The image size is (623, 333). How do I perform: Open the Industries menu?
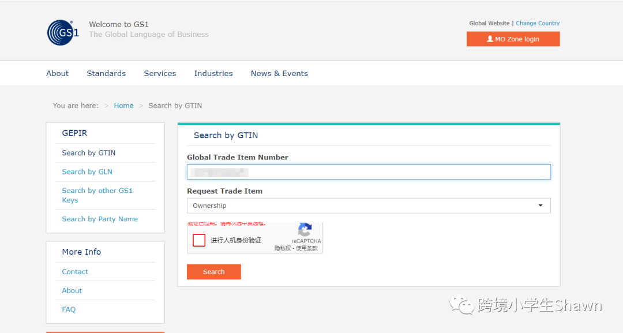213,73
